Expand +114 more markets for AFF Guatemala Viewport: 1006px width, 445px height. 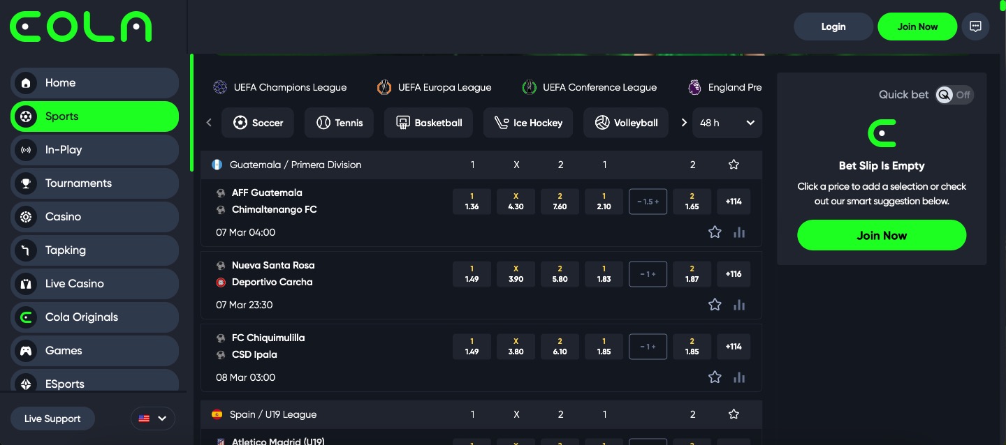click(734, 202)
